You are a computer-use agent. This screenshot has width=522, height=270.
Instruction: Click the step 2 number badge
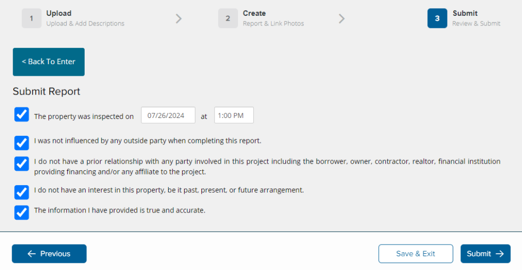(x=228, y=18)
